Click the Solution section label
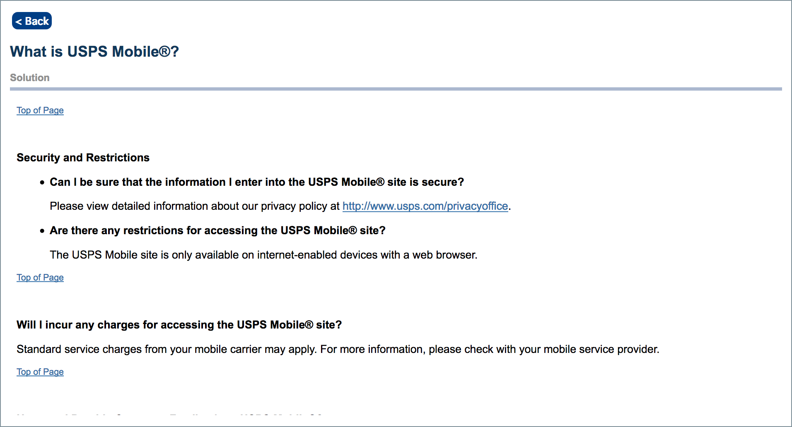The width and height of the screenshot is (792, 427). pos(29,77)
